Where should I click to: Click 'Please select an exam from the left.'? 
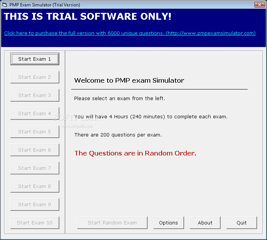pos(119,99)
